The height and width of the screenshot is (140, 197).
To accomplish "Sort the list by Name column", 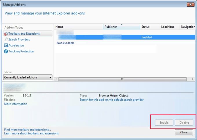I will 78,27.
